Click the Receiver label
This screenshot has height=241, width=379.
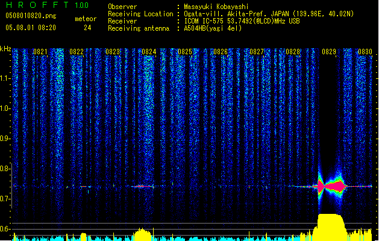(122, 21)
